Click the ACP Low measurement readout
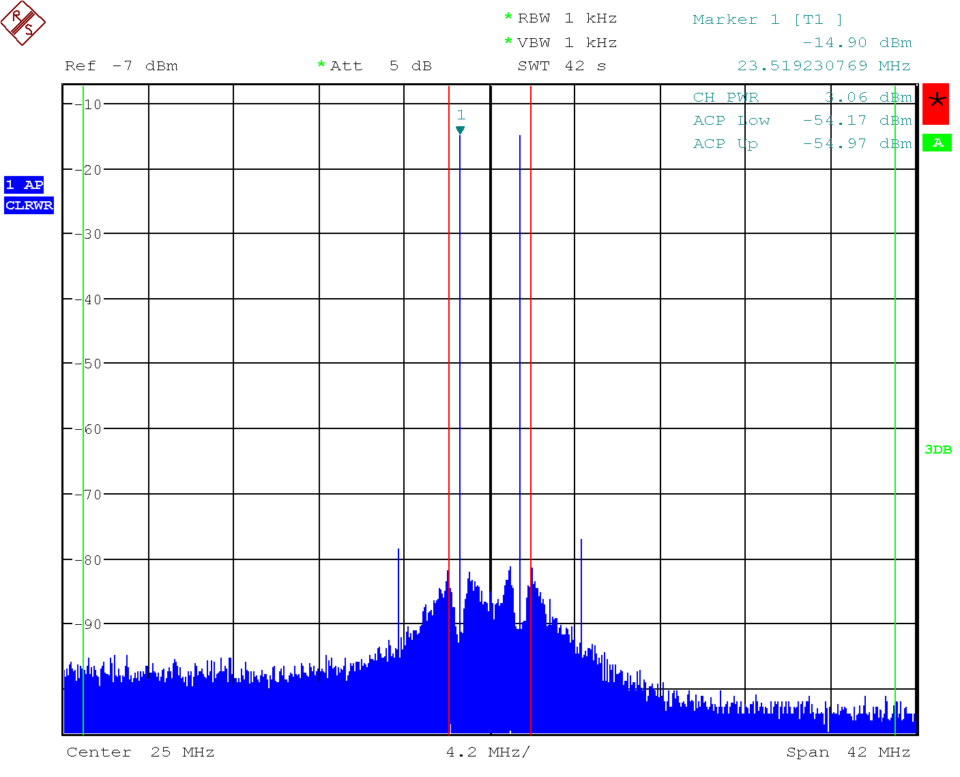The height and width of the screenshot is (777, 960). pos(802,121)
